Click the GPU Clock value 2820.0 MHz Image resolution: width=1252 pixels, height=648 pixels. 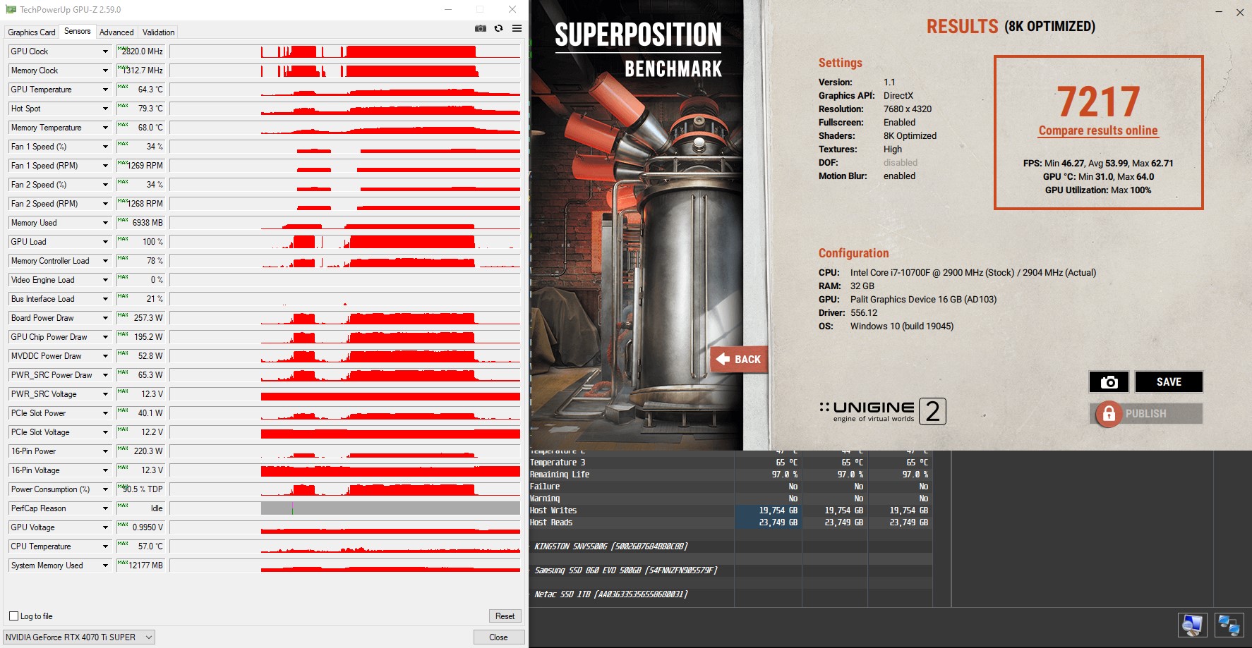tap(140, 51)
